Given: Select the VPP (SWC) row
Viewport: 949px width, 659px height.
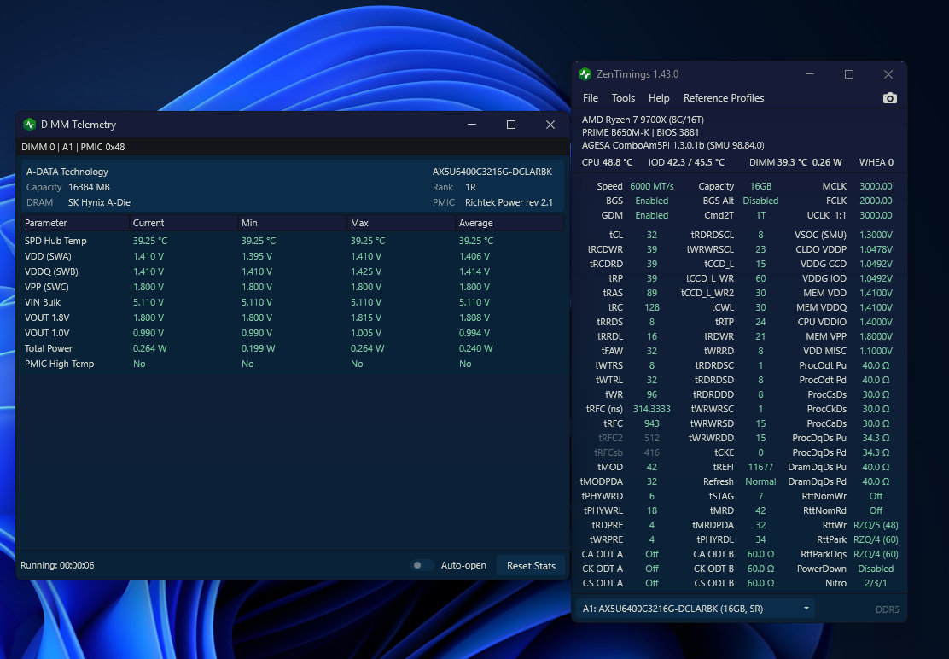Looking at the screenshot, I should coord(293,287).
